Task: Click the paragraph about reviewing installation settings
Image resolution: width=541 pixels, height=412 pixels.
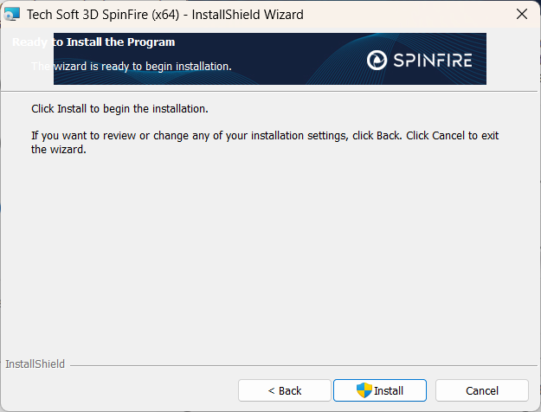Action: tap(260, 136)
